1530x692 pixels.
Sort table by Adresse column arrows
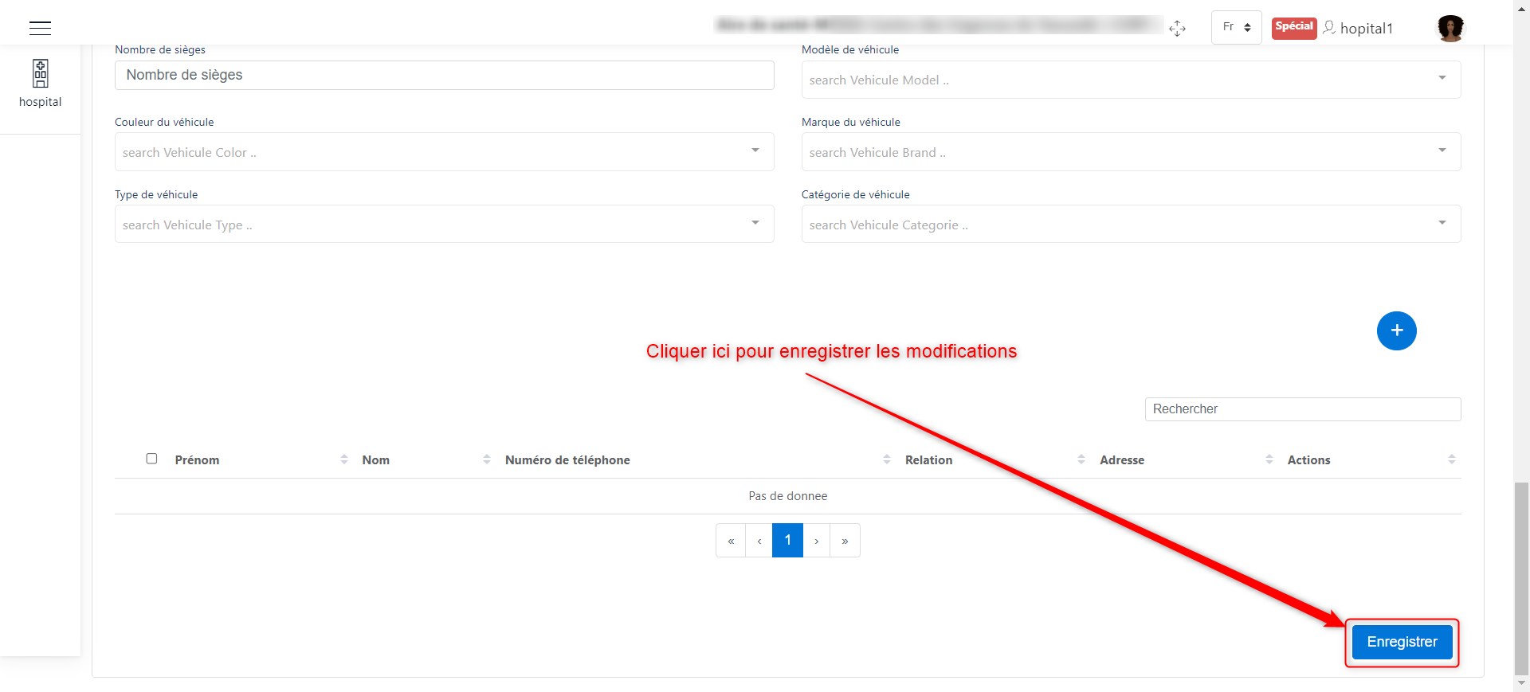coord(1269,459)
